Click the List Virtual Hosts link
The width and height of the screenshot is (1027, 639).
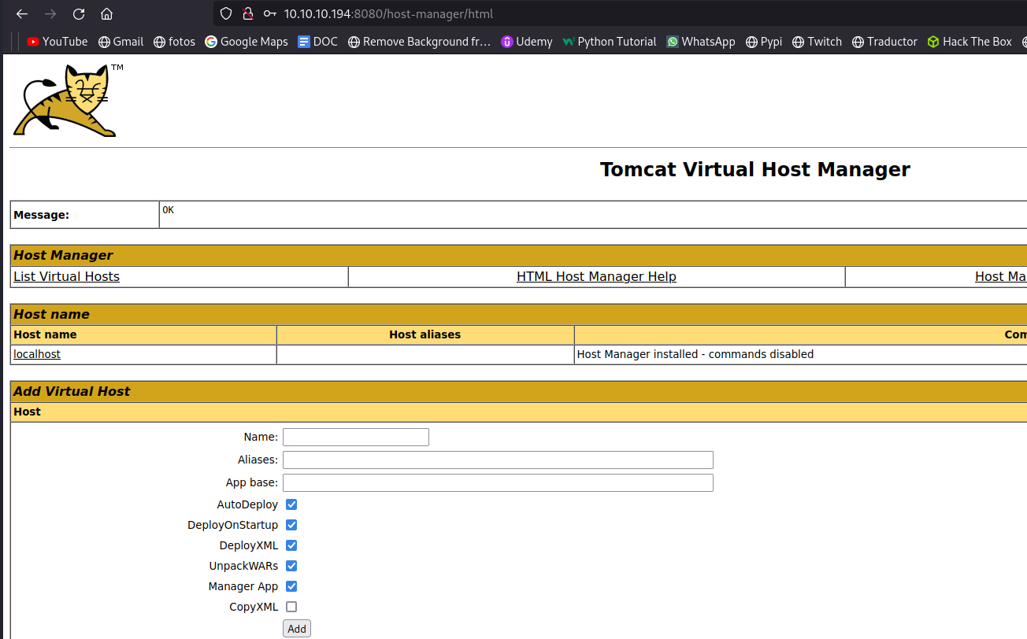click(67, 276)
